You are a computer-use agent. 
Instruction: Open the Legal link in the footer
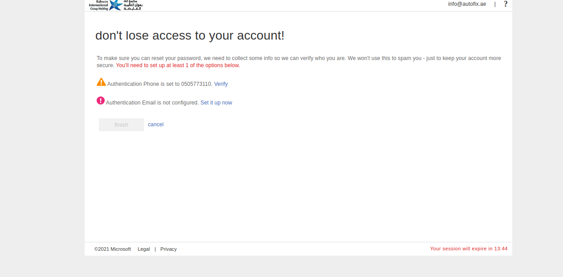click(143, 249)
